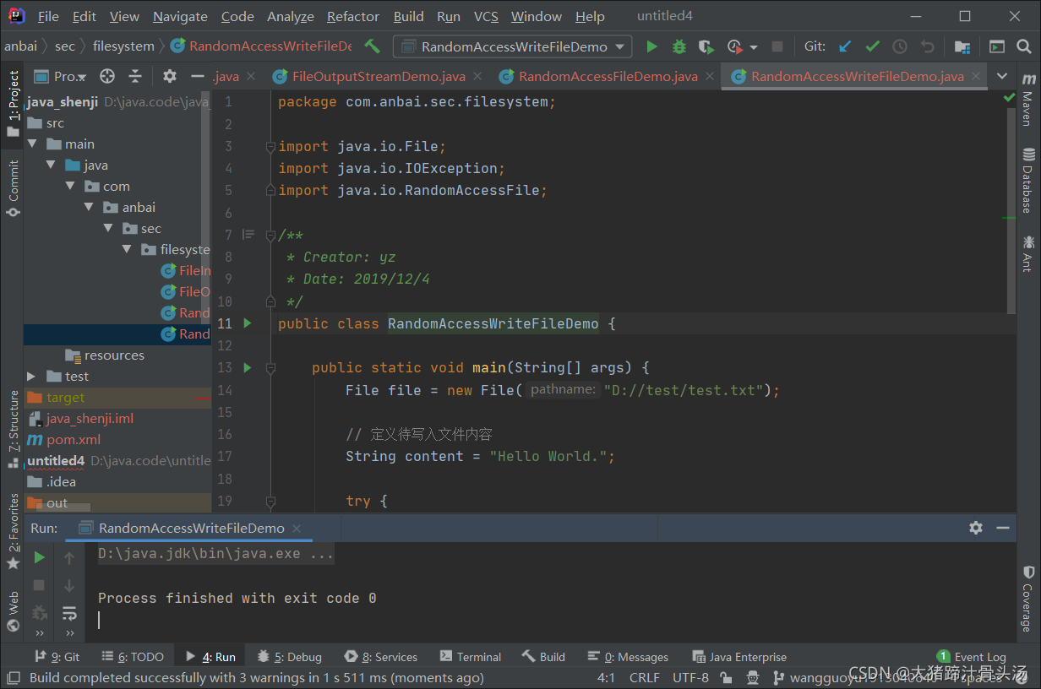Collapse the anbai package node
1041x689 pixels.
coord(90,208)
